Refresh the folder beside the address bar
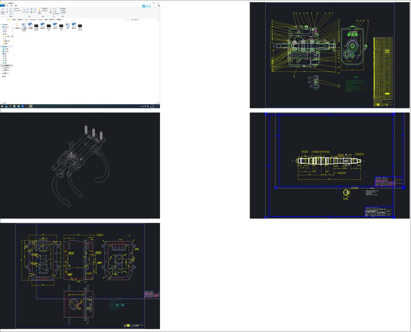Screen dimensions: 411x332 tap(128, 20)
